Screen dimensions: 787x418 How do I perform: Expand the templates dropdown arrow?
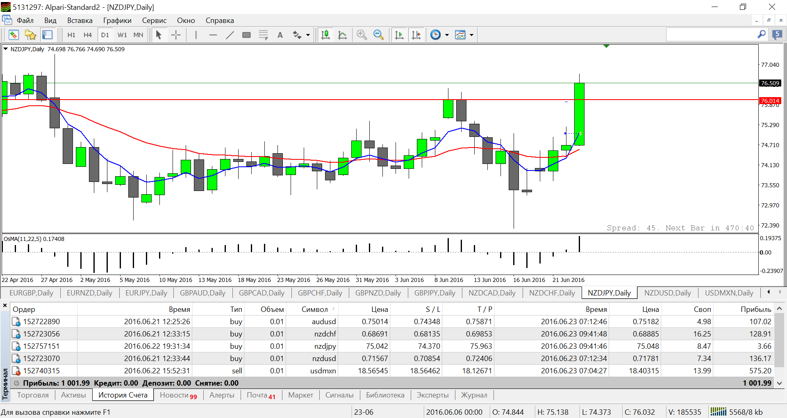471,35
